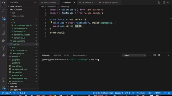The image size is (172, 96).
Task: Collapse the CAR-MANAGER project section
Action: click(23, 10)
